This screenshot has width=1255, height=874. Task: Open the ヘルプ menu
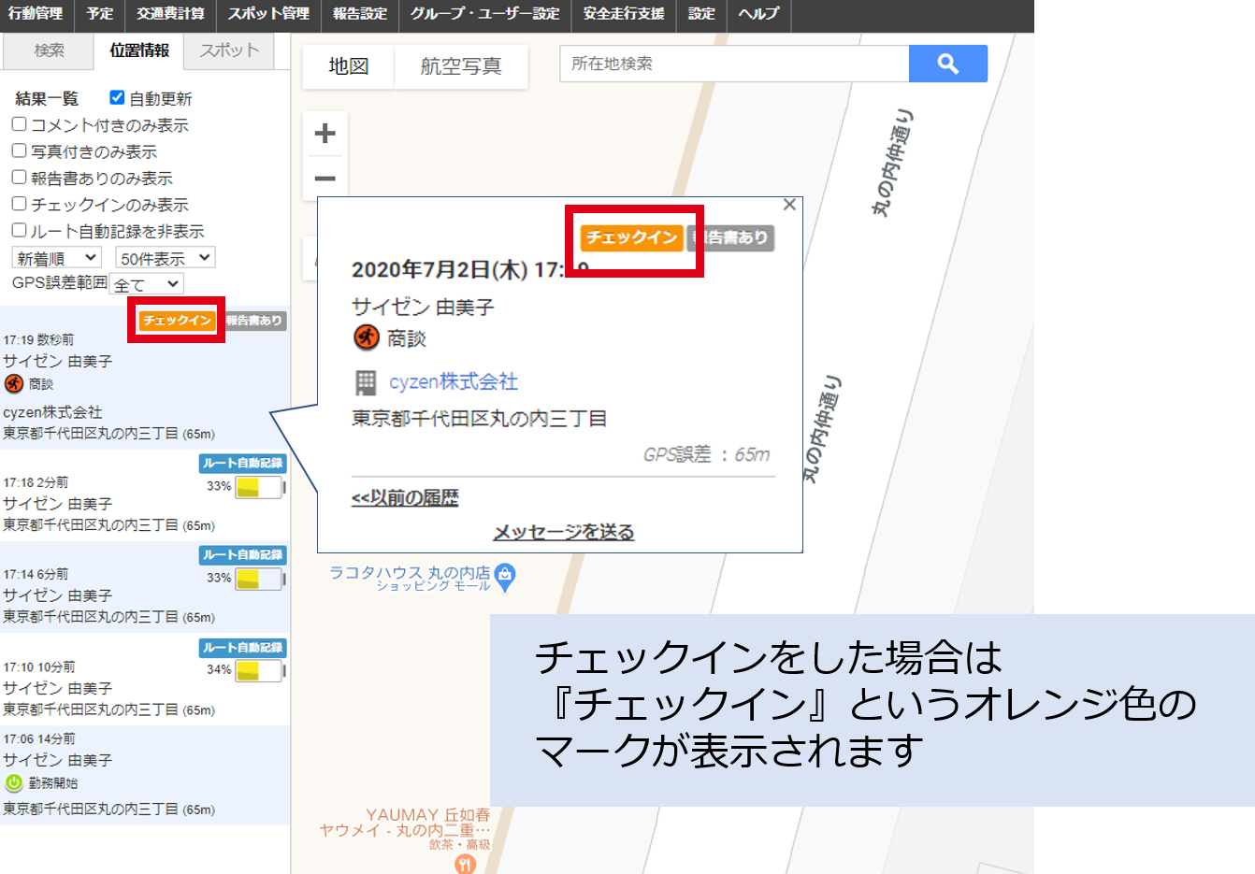[x=758, y=14]
